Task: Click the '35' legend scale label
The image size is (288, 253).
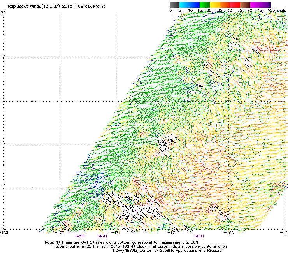Action: [x=240, y=11]
